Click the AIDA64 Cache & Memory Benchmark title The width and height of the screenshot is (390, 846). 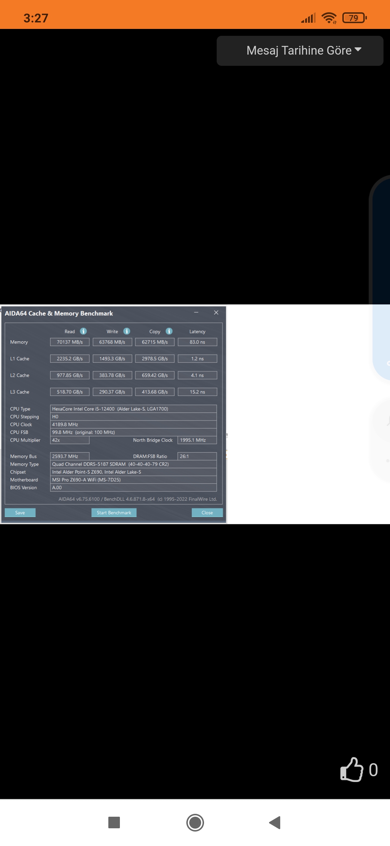pos(59,313)
